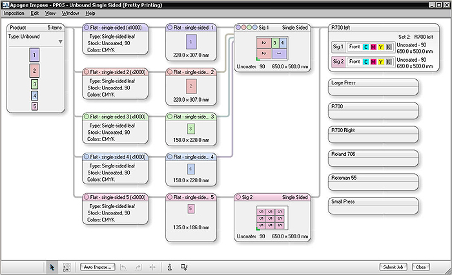Activate the grid selection tool in toolbar
Screen dimensions: 452x275
[67, 267]
